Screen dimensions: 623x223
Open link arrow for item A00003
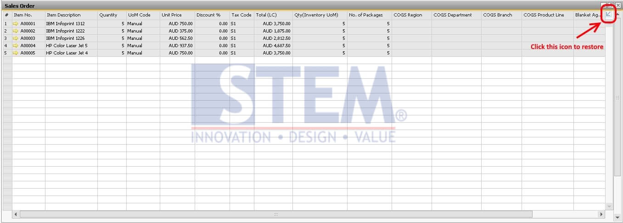pos(16,38)
